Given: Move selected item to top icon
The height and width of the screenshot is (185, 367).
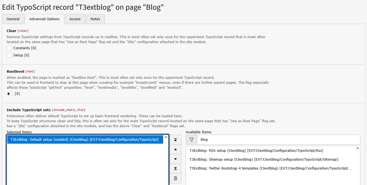Looking at the screenshot, I should pyautogui.click(x=175, y=140).
